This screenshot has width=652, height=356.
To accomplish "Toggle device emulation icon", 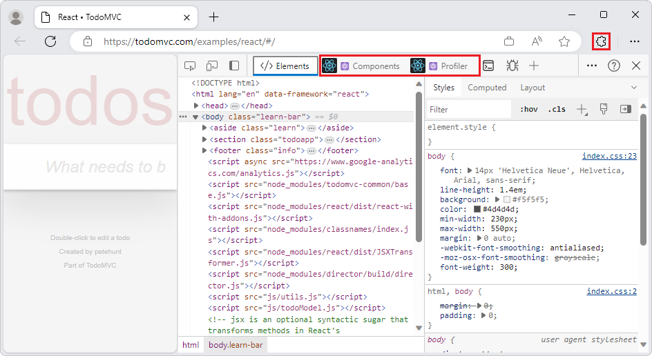I will 212,66.
